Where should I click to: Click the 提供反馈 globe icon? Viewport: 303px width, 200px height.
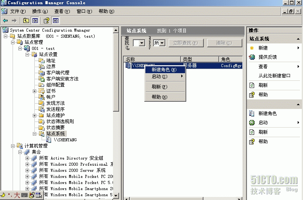point(252,57)
